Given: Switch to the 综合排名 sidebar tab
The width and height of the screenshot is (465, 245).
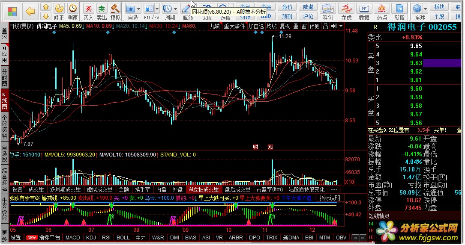Looking at the screenshot, I should [4, 180].
